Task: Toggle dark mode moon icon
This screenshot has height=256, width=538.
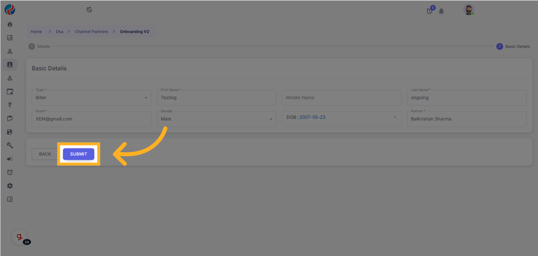Action: coord(89,10)
